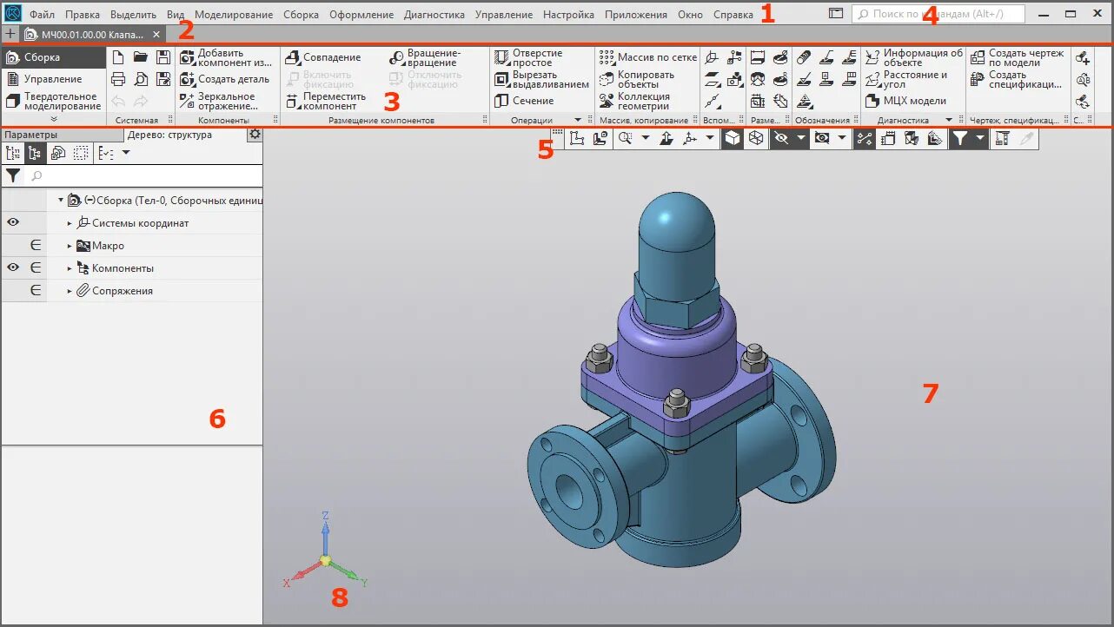Open МЦХ модели calculation
Viewport: 1114px width, 627px height.
[905, 101]
